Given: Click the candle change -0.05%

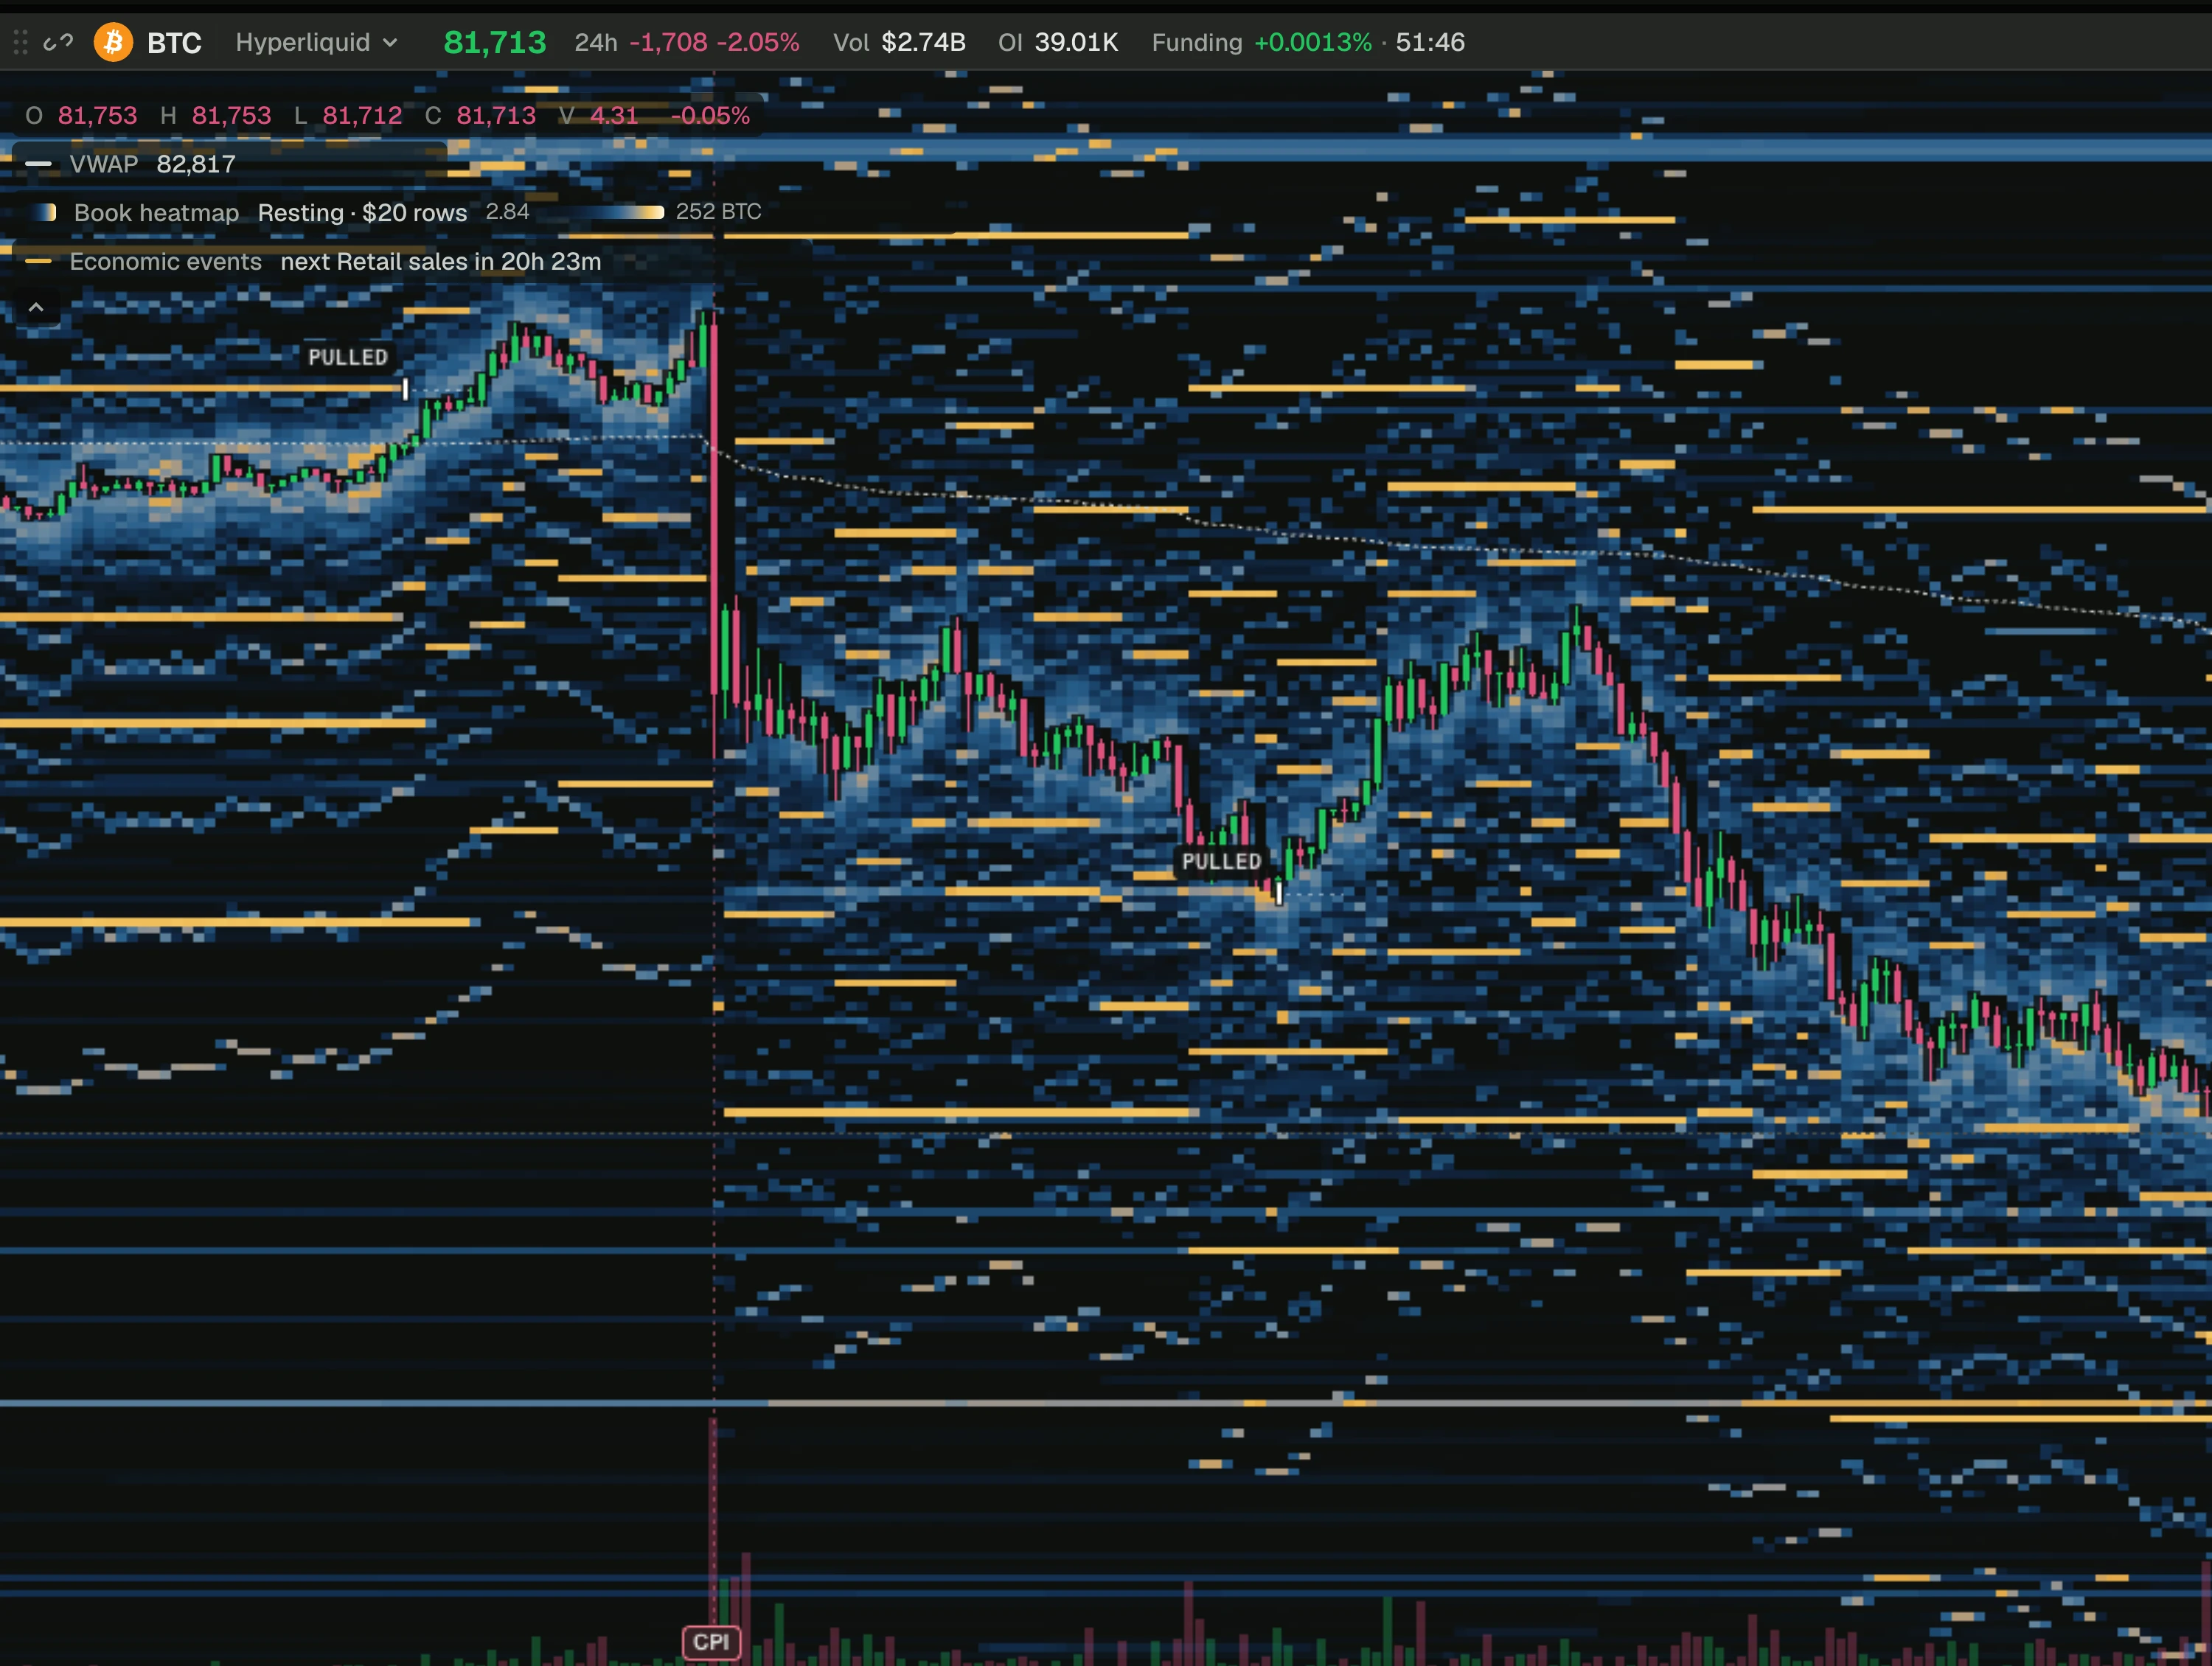Looking at the screenshot, I should [x=710, y=115].
